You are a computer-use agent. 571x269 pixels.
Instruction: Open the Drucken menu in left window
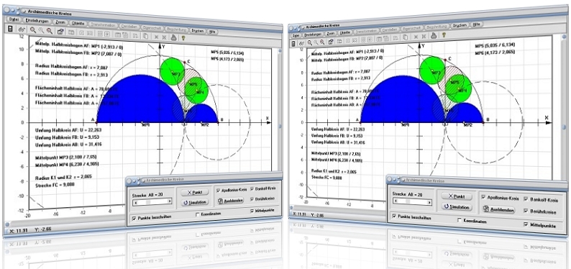[197, 31]
